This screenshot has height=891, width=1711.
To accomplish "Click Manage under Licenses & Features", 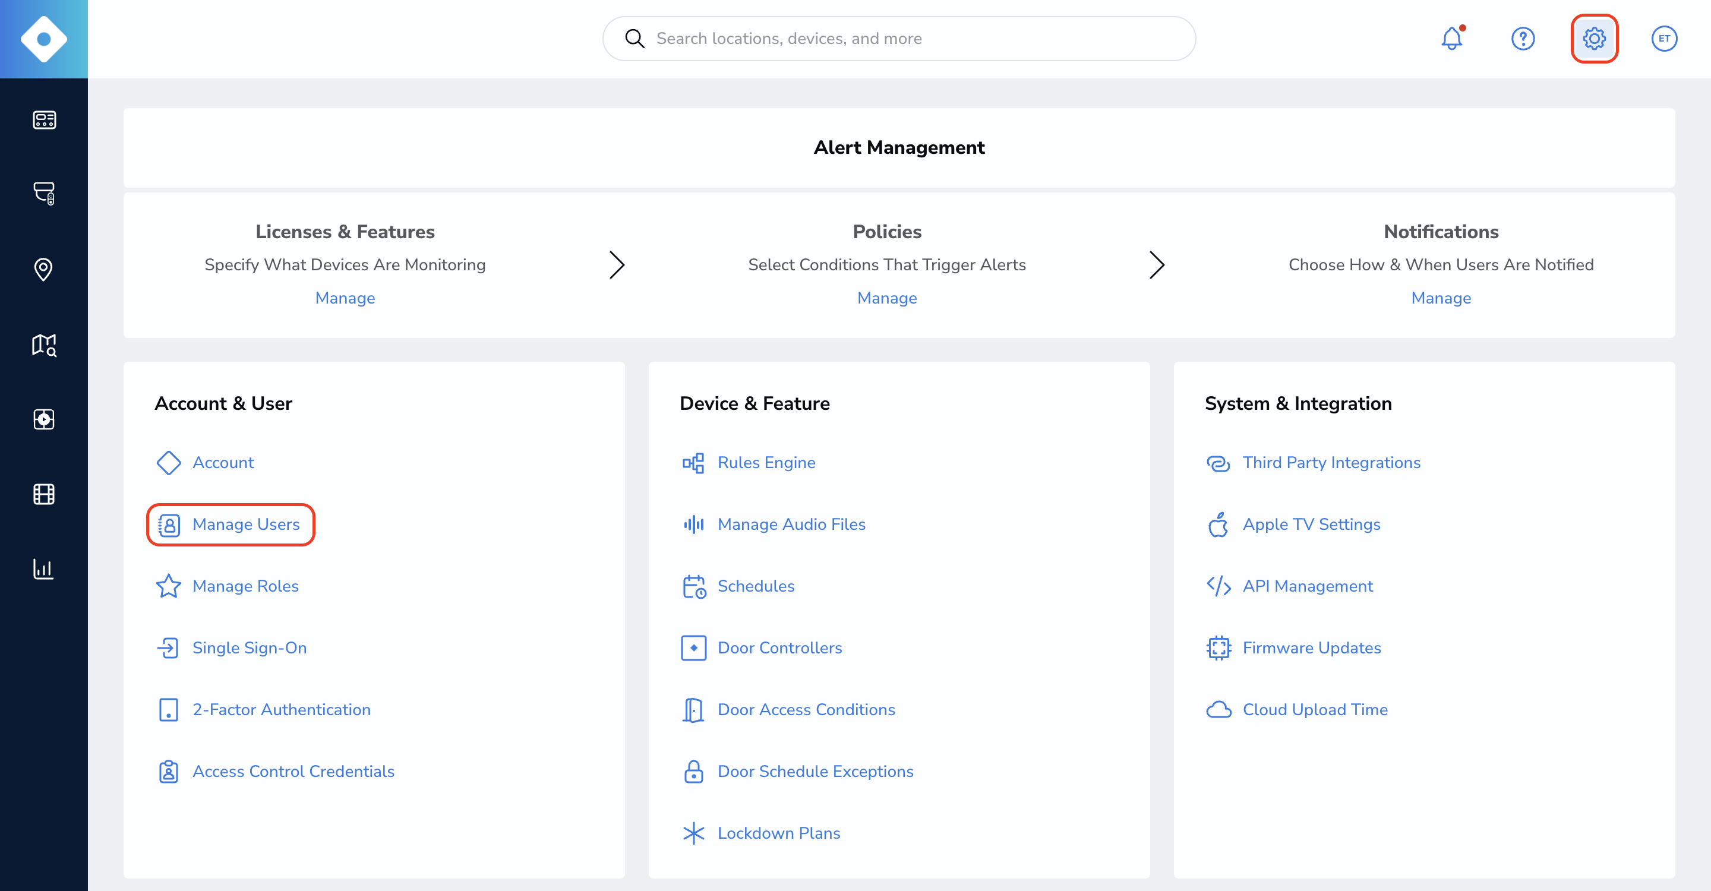I will (x=345, y=298).
